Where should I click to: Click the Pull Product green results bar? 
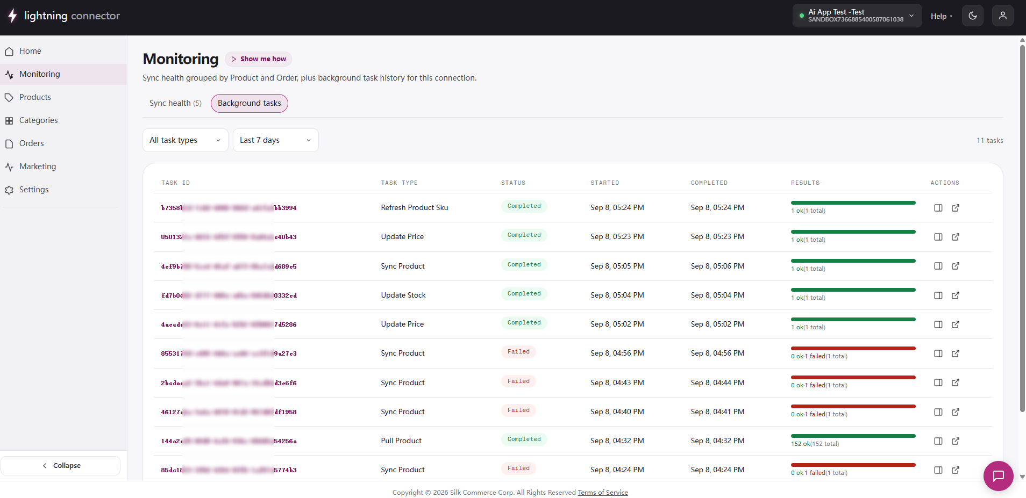point(853,436)
